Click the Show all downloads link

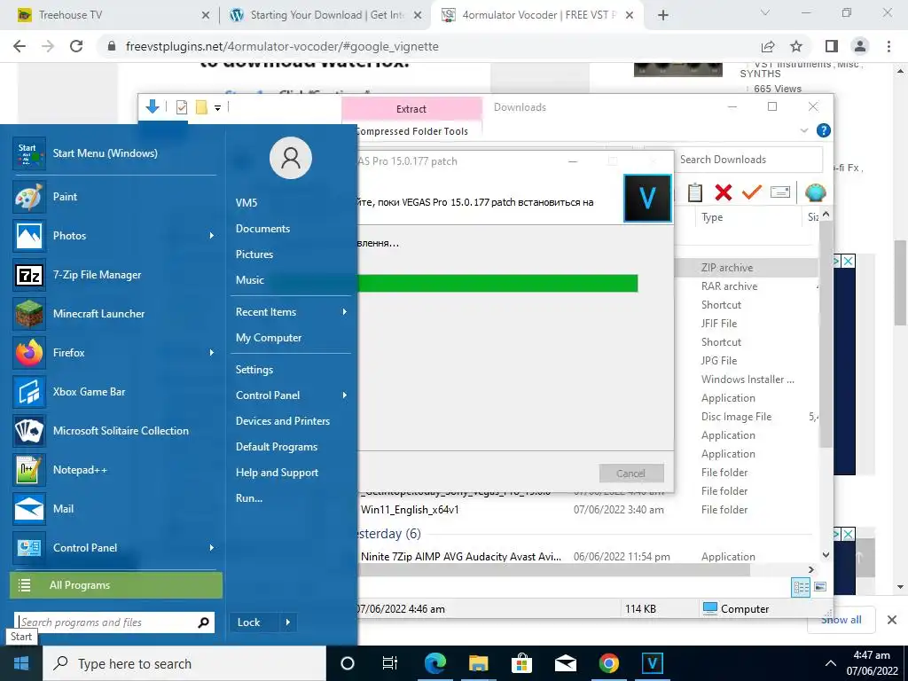(841, 620)
